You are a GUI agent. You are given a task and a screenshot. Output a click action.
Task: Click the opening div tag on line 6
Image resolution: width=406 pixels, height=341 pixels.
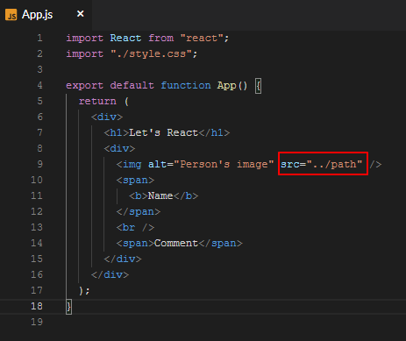[x=107, y=117]
